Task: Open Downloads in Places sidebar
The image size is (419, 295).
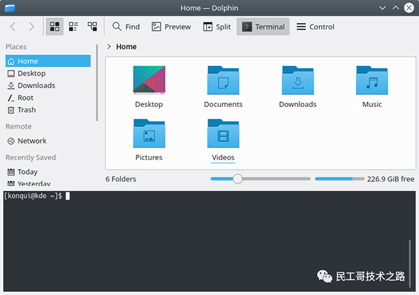Action: point(48,85)
